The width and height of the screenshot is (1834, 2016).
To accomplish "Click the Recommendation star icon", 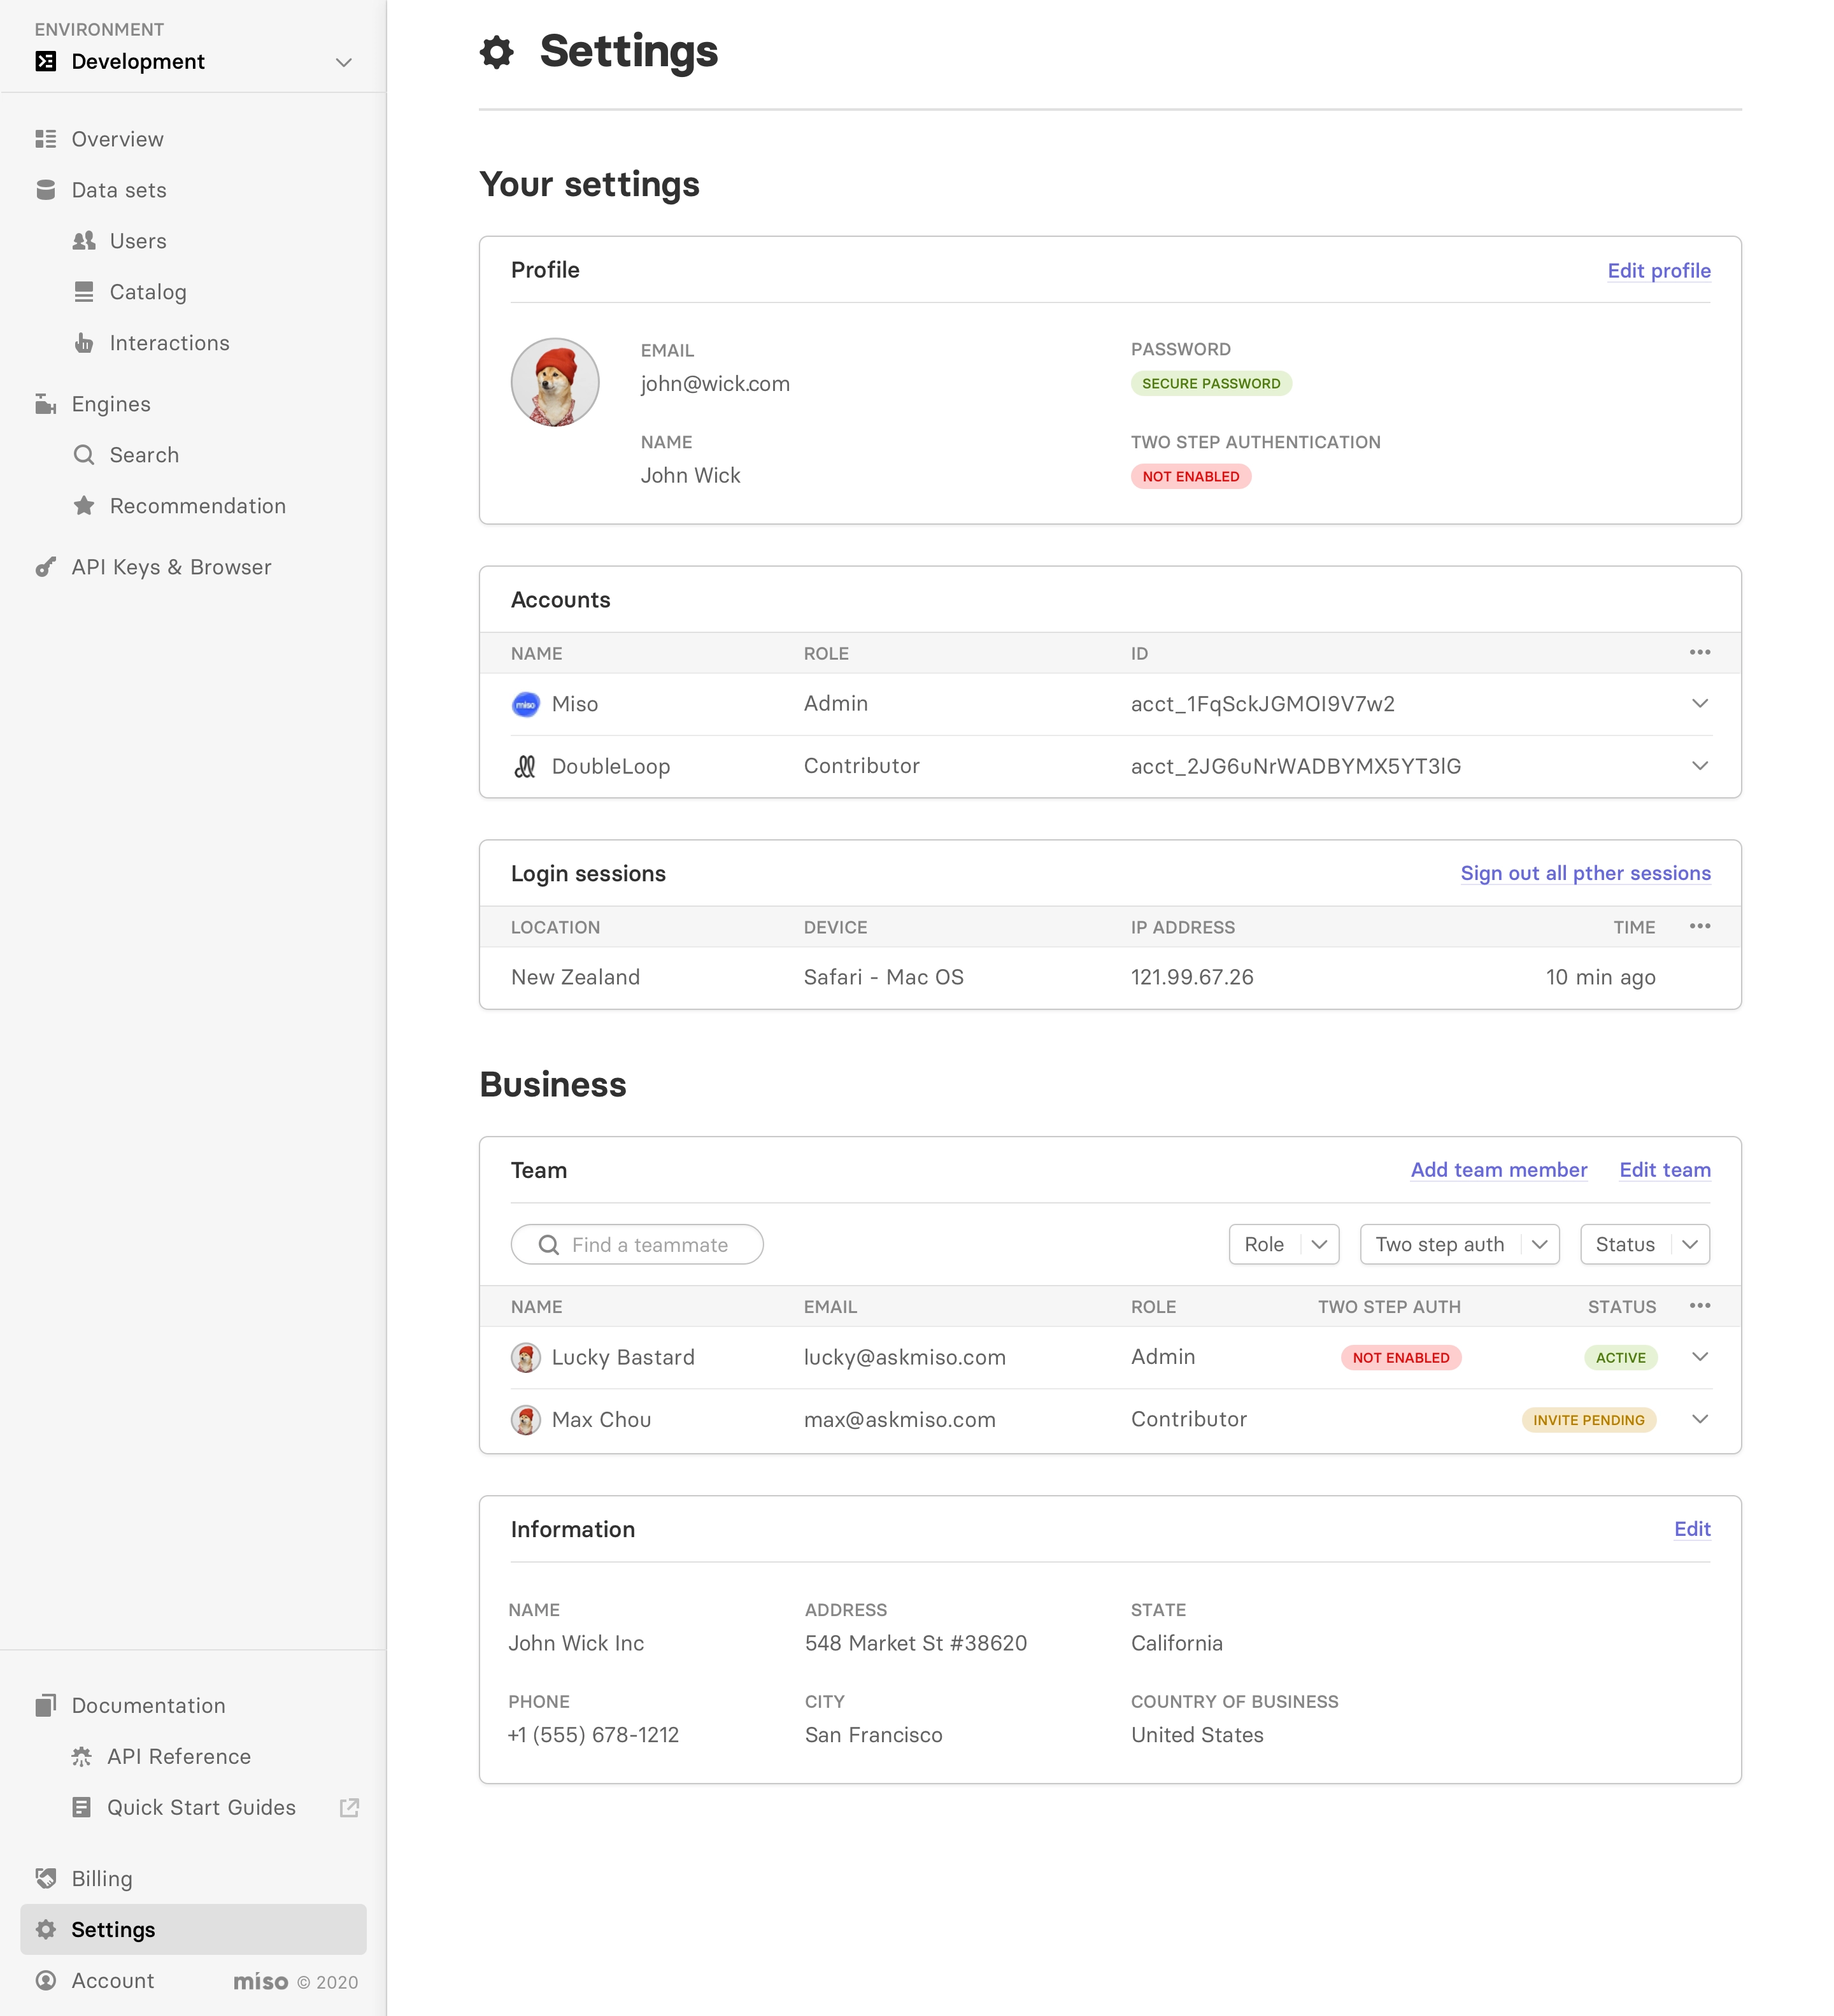I will [x=84, y=506].
